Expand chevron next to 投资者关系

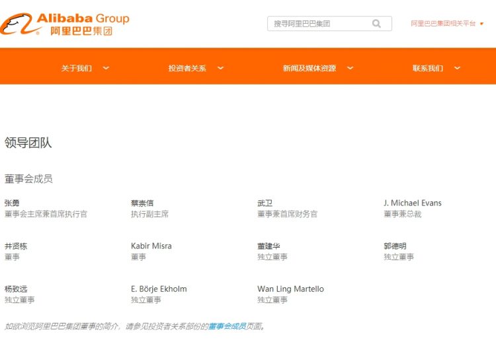point(220,68)
